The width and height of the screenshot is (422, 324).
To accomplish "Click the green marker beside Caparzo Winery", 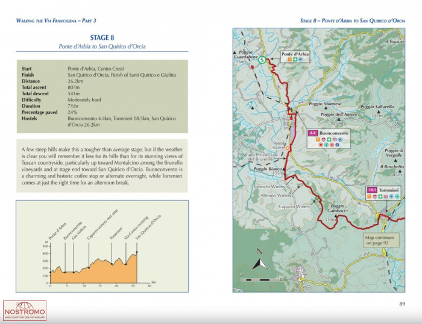I will tap(316, 199).
